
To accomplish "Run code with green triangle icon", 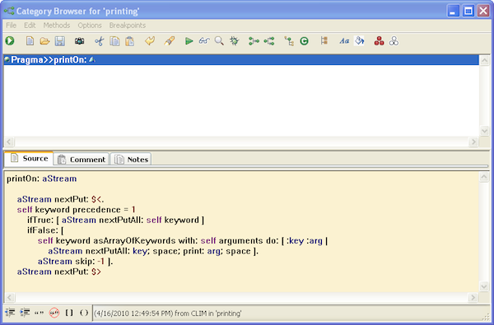I will pyautogui.click(x=189, y=41).
